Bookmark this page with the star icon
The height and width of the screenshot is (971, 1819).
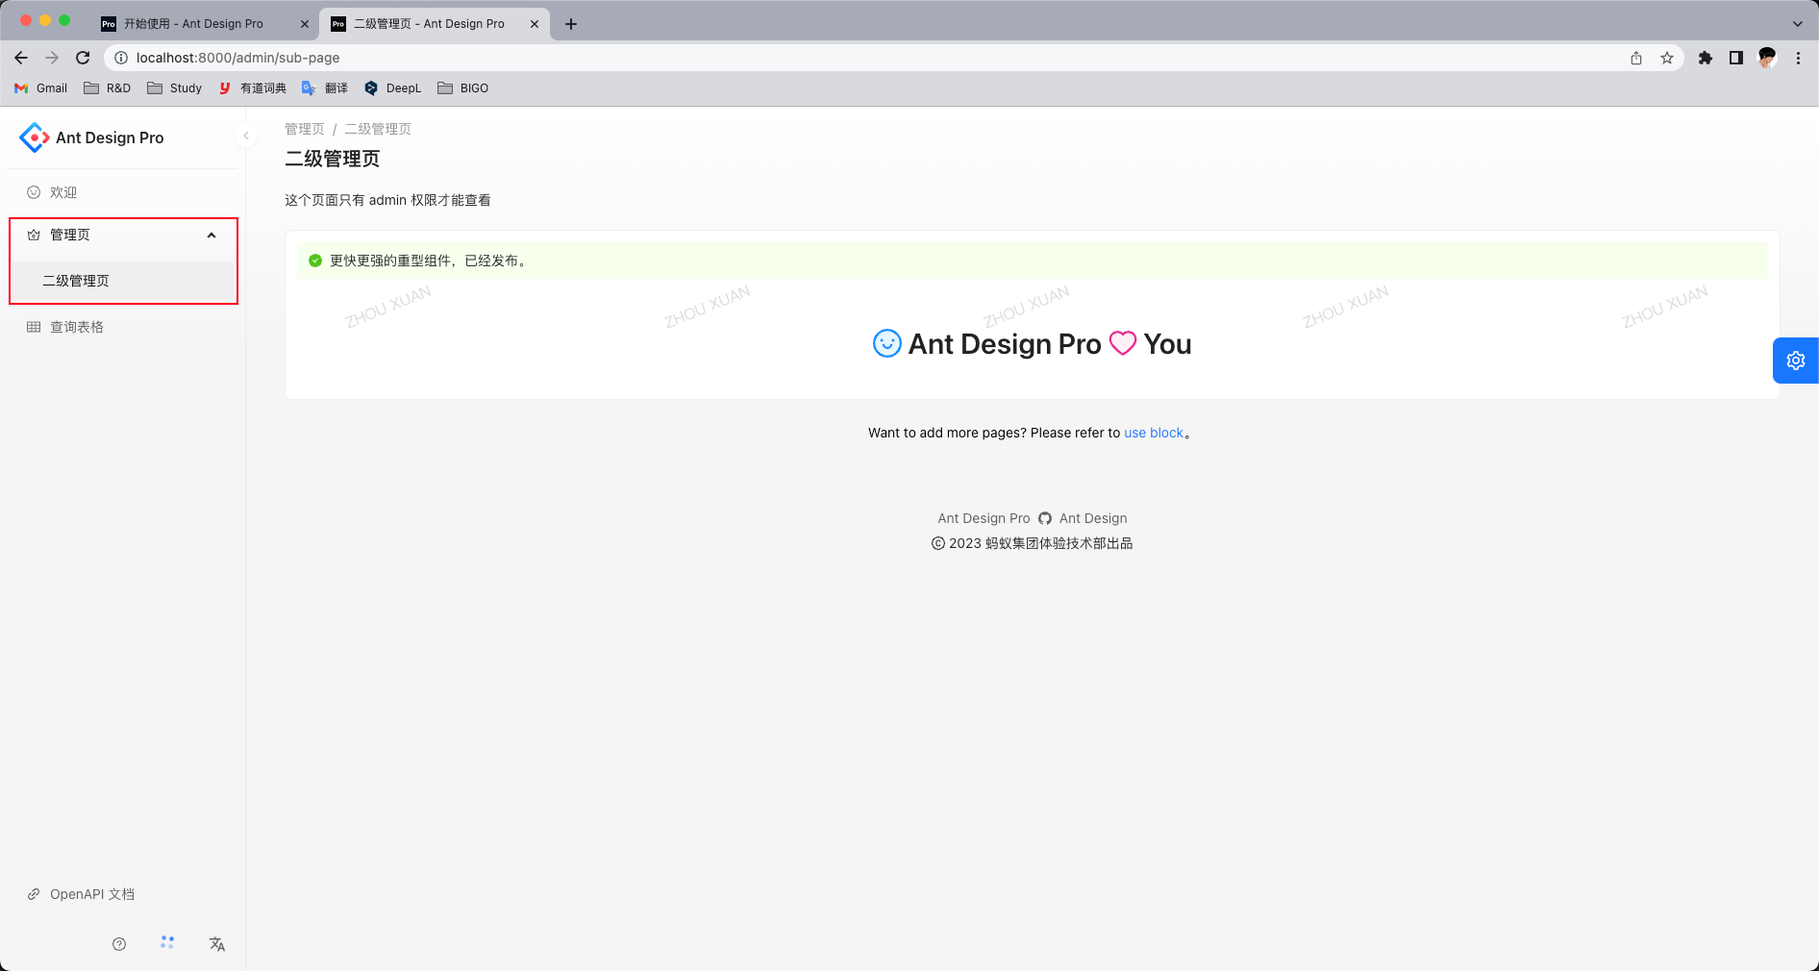1667,58
